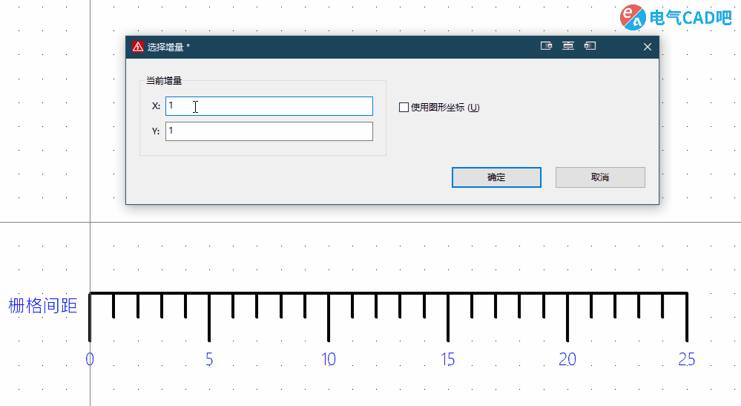Click the X increment input field

tap(269, 106)
